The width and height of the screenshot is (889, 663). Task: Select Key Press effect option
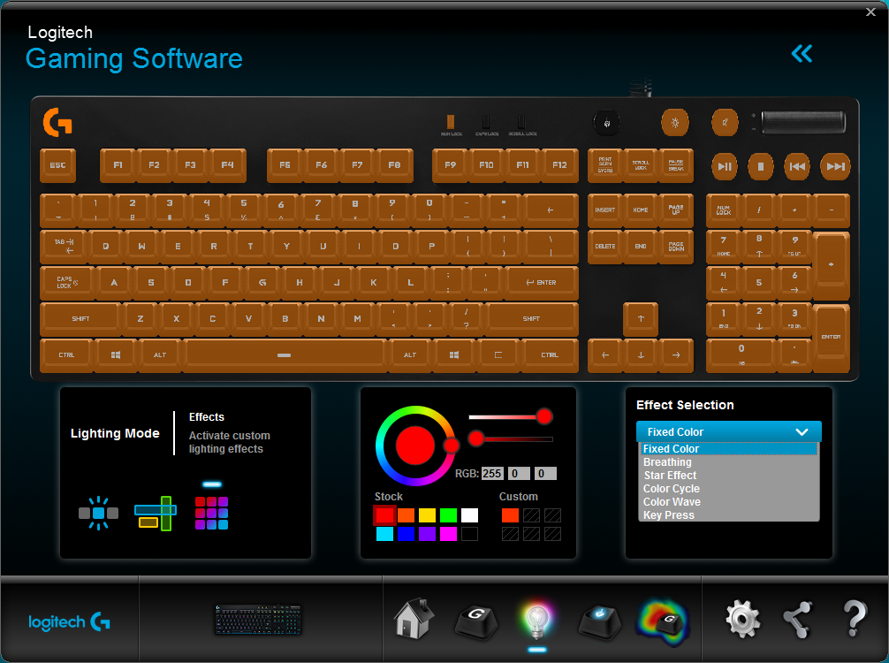click(728, 515)
